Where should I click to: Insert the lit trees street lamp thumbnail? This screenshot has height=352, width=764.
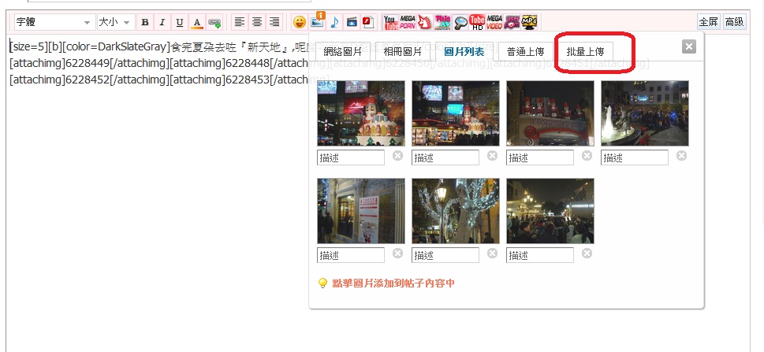coord(456,211)
